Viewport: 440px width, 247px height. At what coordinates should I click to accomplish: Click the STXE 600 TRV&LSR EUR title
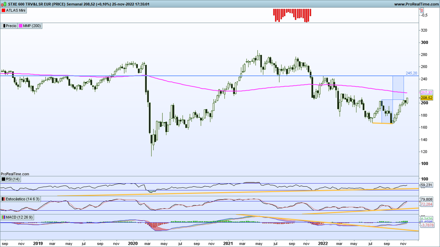(x=29, y=4)
